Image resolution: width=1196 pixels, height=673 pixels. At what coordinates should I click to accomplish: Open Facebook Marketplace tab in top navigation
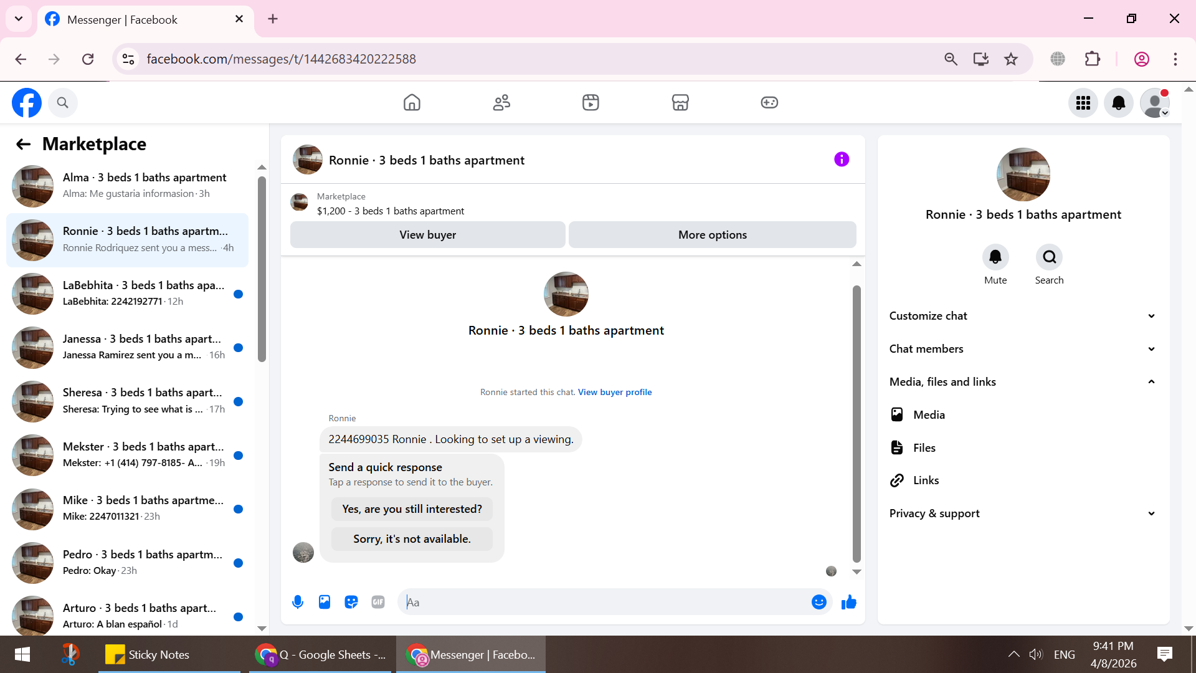(x=680, y=102)
